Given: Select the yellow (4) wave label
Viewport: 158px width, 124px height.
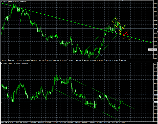Looking at the screenshot, I should click(x=128, y=31).
